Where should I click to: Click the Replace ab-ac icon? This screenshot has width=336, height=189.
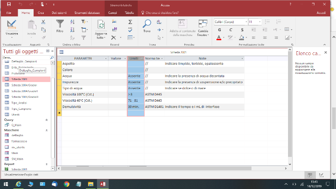click(159, 22)
